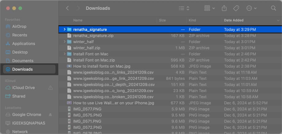This screenshot has height=134, width=282.
Task: Click folder icon of Install Font on Mac
Action: point(69,54)
